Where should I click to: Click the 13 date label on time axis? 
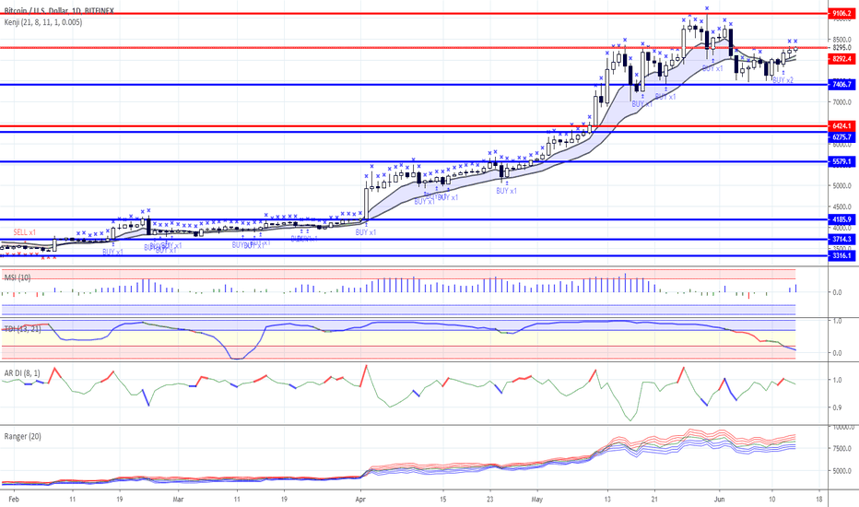coord(607,500)
